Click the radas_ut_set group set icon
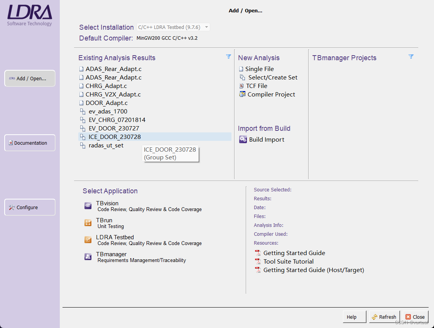 pyautogui.click(x=83, y=145)
